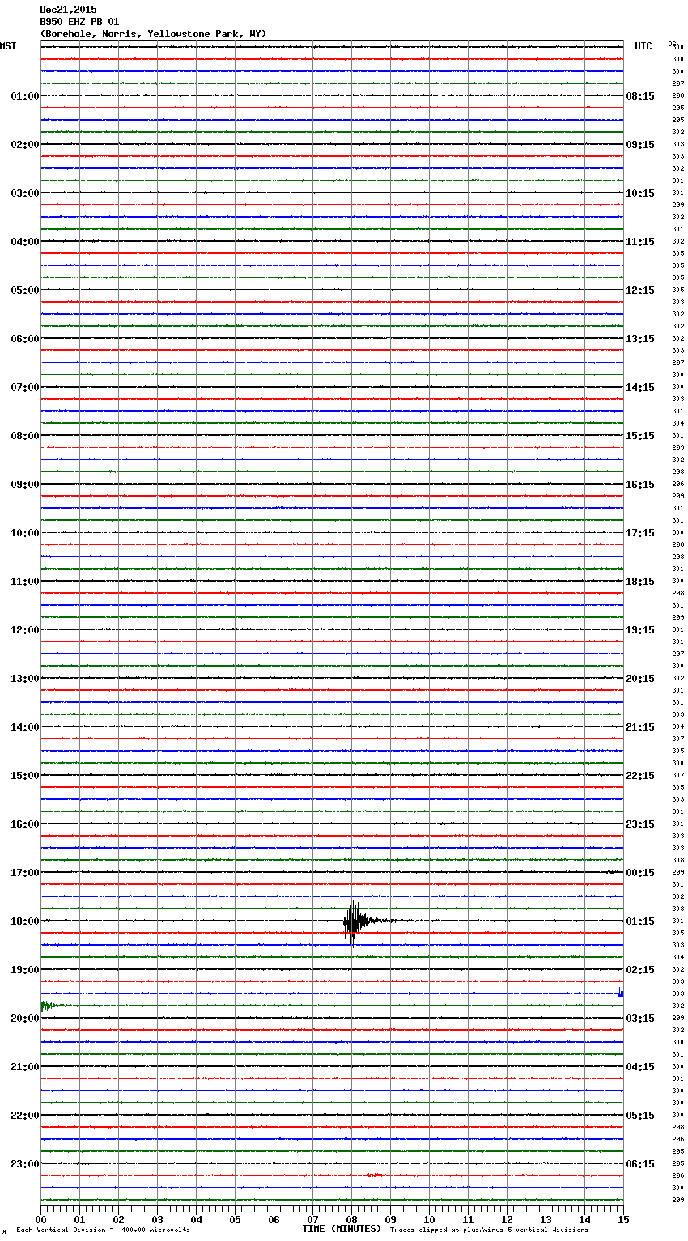Select the 19:00 MST time label

coord(25,970)
